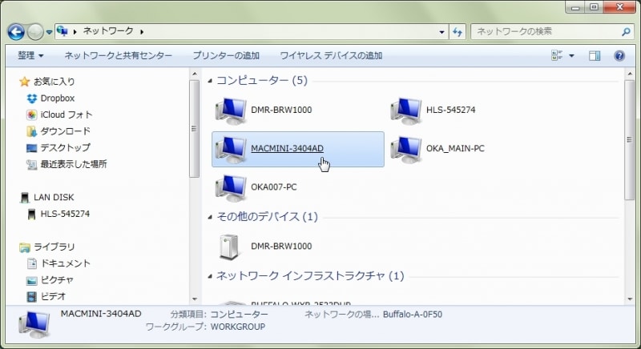
Task: Open ダウンロード folder link
Action: pyautogui.click(x=65, y=131)
